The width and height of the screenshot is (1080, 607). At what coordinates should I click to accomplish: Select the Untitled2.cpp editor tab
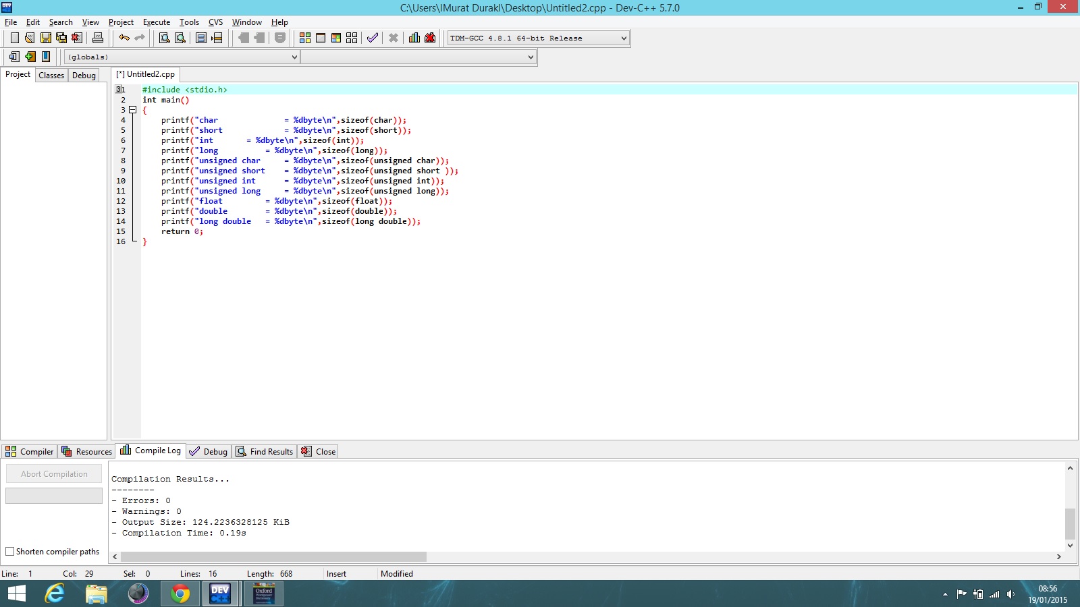pos(145,74)
